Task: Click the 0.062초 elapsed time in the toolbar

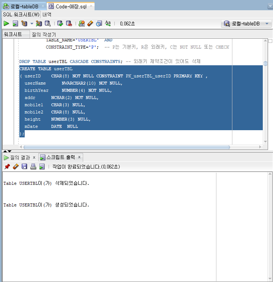Action: point(128,24)
